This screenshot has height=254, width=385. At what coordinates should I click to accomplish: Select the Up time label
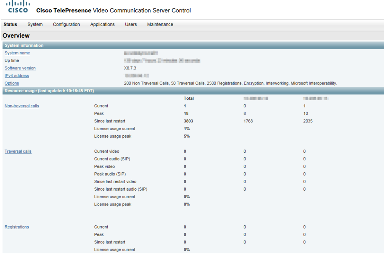coord(12,60)
